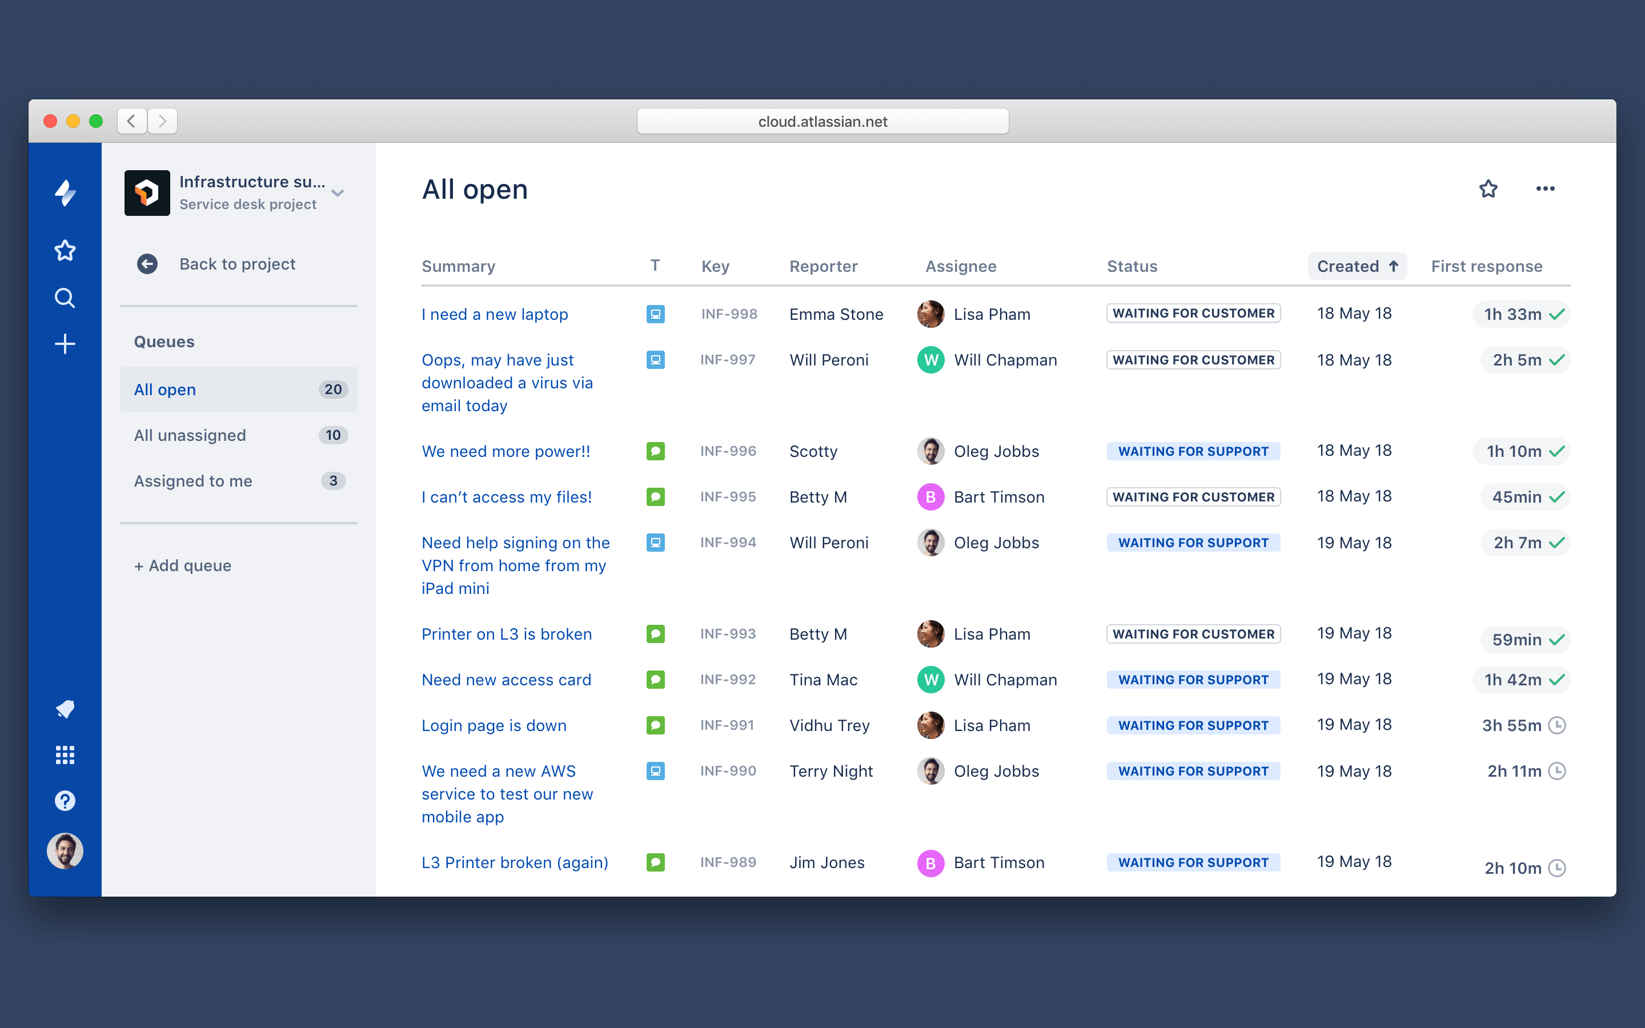The height and width of the screenshot is (1028, 1645).
Task: Click the search magnifier icon
Action: pos(65,299)
